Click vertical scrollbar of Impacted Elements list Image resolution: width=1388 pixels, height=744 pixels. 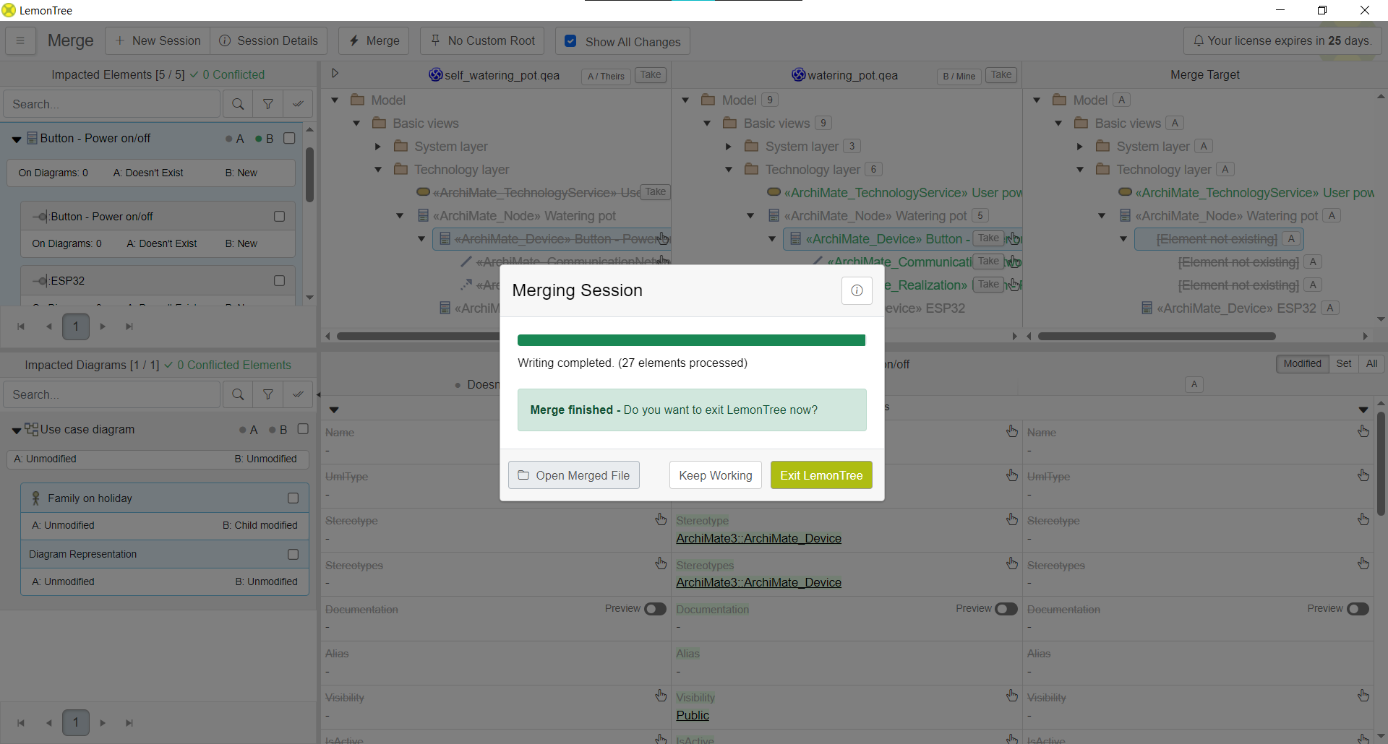(x=309, y=174)
